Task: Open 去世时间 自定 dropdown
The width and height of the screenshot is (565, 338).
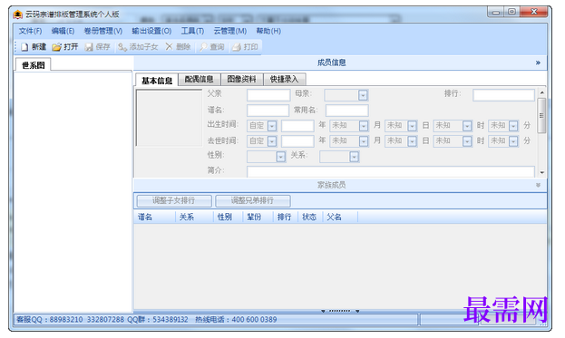Action: tap(272, 141)
